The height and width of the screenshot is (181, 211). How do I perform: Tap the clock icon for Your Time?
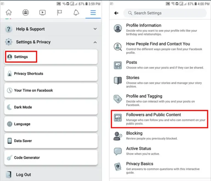coord(10,90)
